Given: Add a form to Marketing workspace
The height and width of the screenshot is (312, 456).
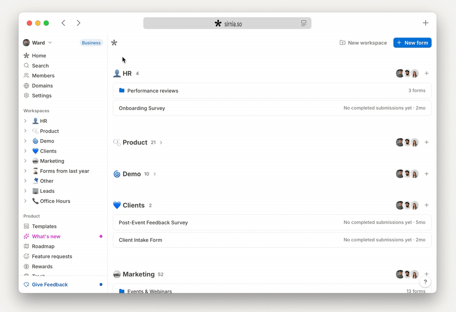Looking at the screenshot, I should 427,274.
